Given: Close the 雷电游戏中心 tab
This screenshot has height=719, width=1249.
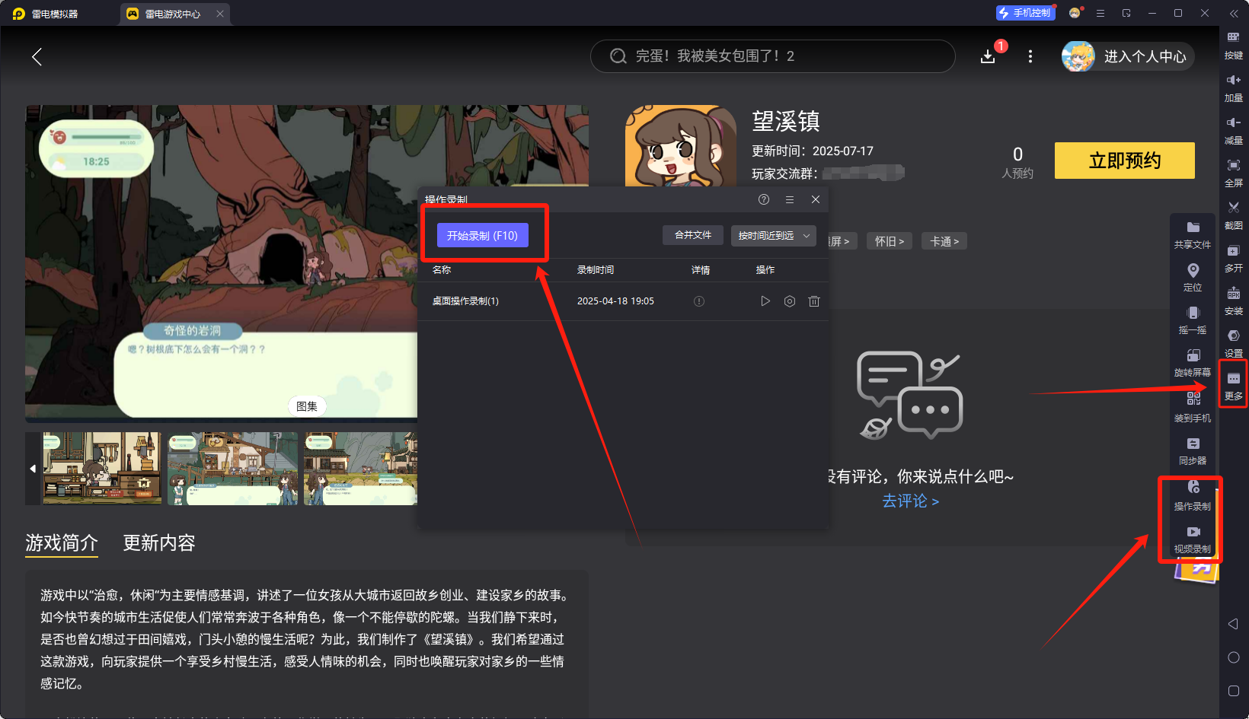Looking at the screenshot, I should 220,14.
